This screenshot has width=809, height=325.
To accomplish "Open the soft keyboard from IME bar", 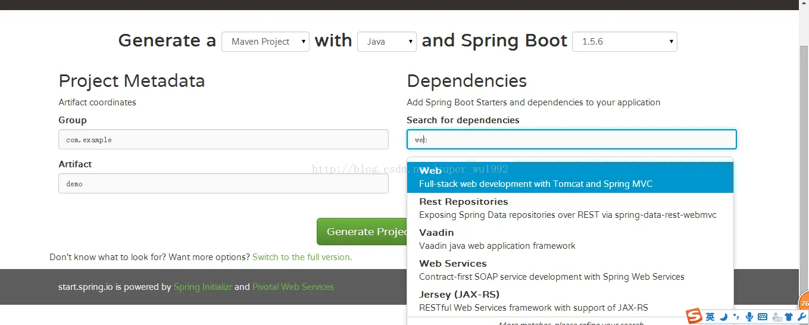I will [763, 317].
